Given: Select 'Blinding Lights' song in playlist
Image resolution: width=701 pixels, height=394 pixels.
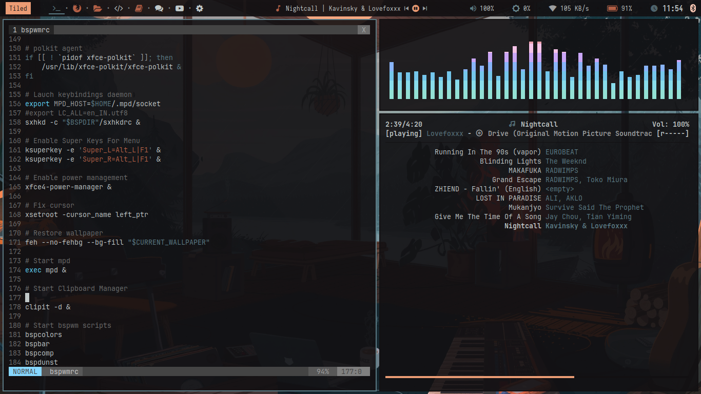Looking at the screenshot, I should (x=510, y=161).
